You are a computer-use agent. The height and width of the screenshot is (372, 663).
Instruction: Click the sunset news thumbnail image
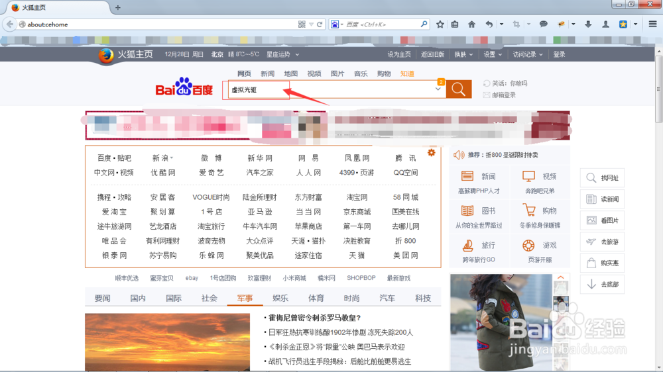(x=168, y=342)
